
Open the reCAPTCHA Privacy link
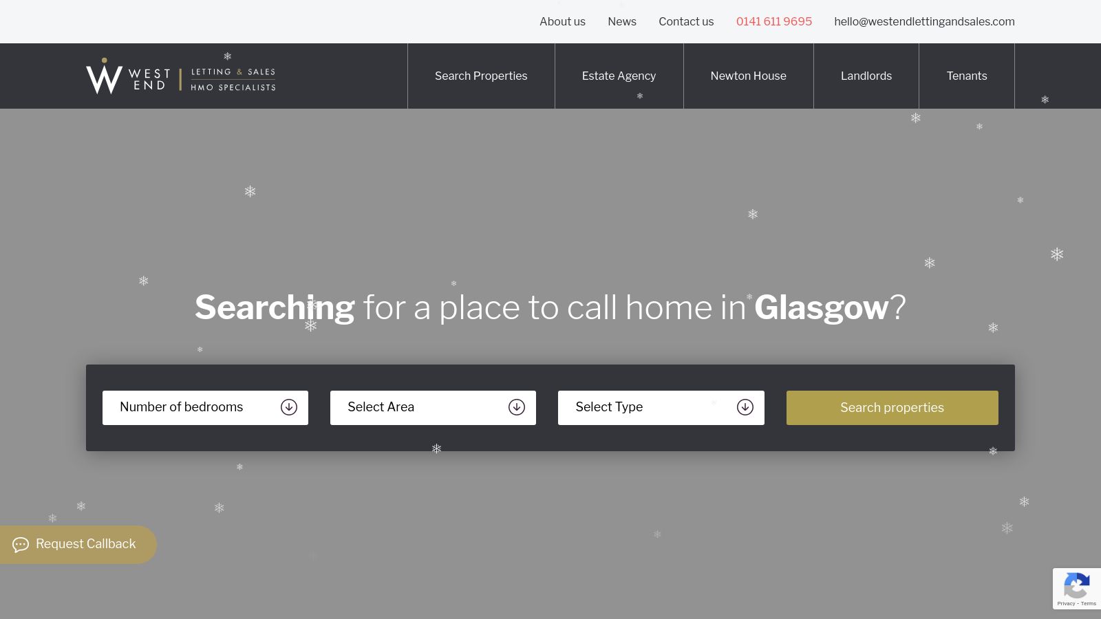pos(1066,604)
